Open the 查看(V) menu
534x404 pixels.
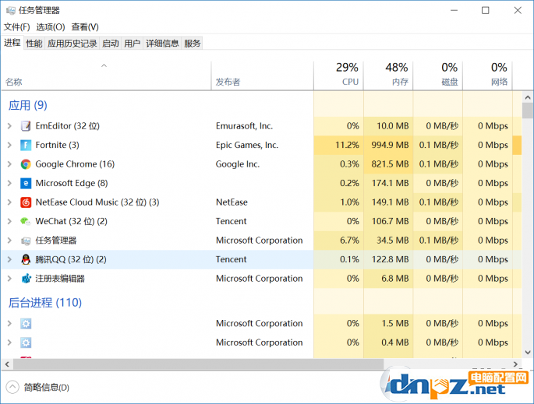[x=85, y=27]
